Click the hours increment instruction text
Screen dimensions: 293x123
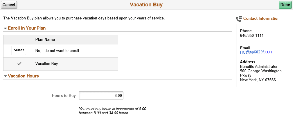112,111
